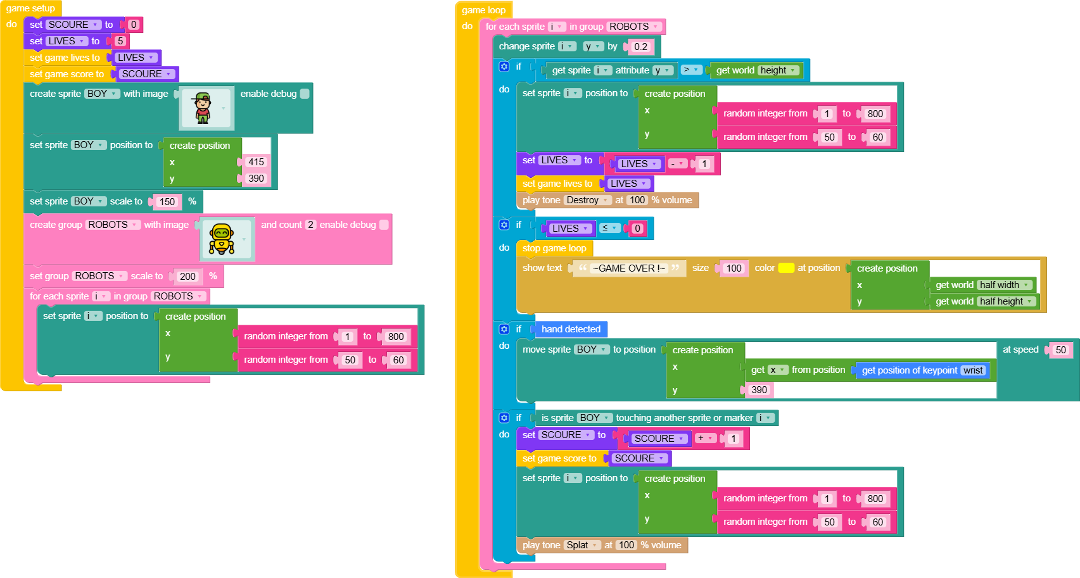
Task: Open gear settings on the world height if-block
Action: click(504, 66)
